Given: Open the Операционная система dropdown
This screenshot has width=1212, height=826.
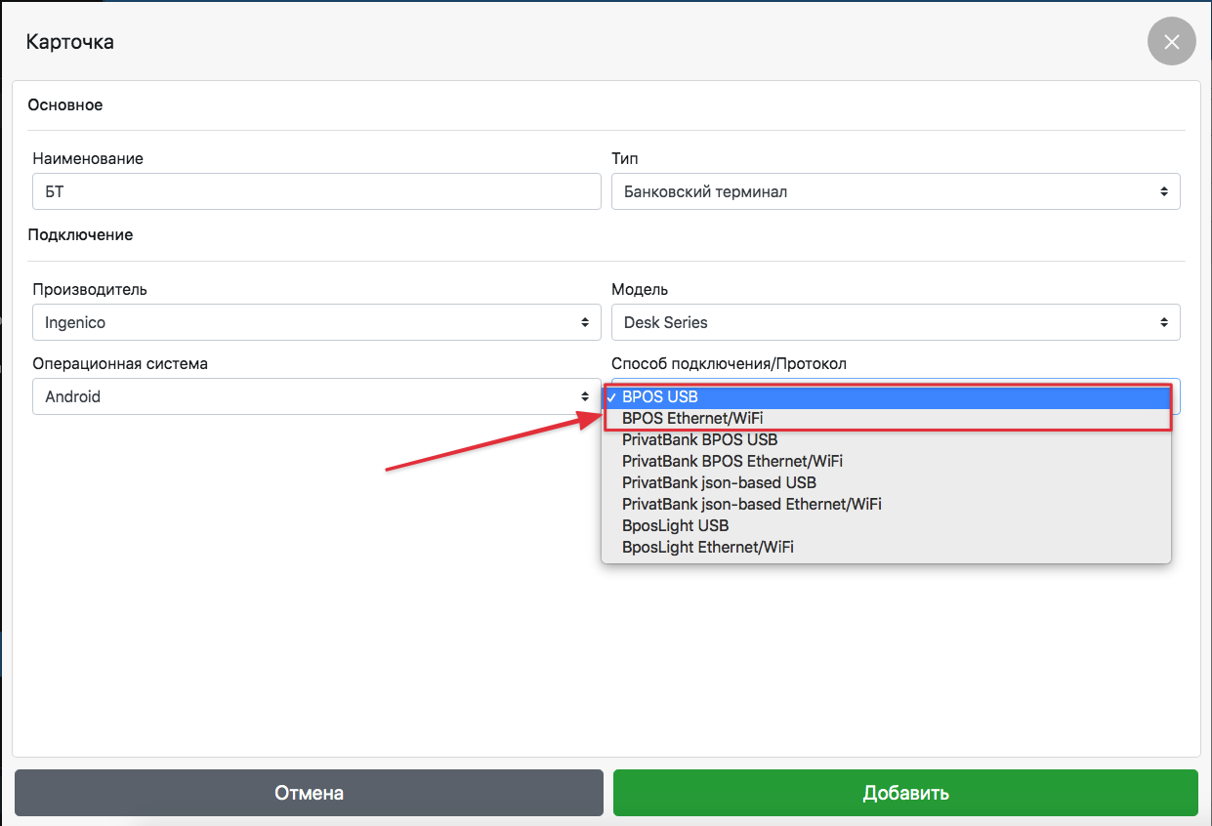Looking at the screenshot, I should (x=316, y=397).
